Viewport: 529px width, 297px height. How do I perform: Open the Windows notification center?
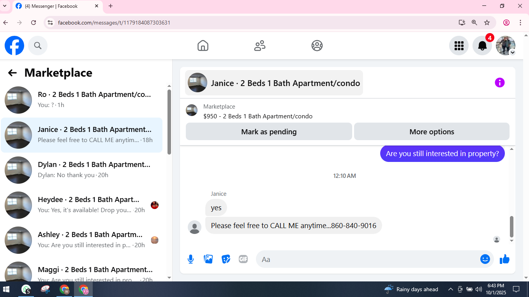point(516,289)
